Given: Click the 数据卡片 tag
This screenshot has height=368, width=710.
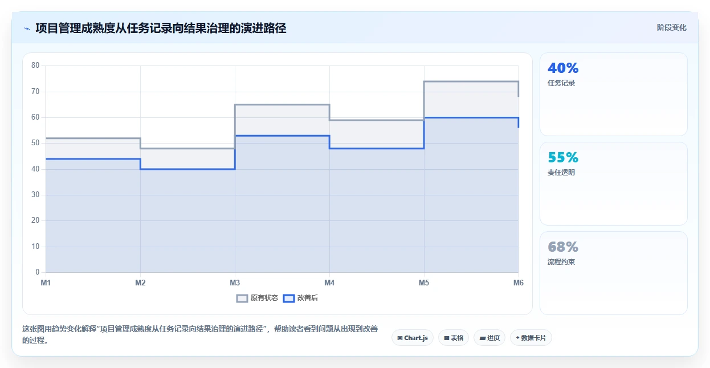Looking at the screenshot, I should click(x=531, y=338).
